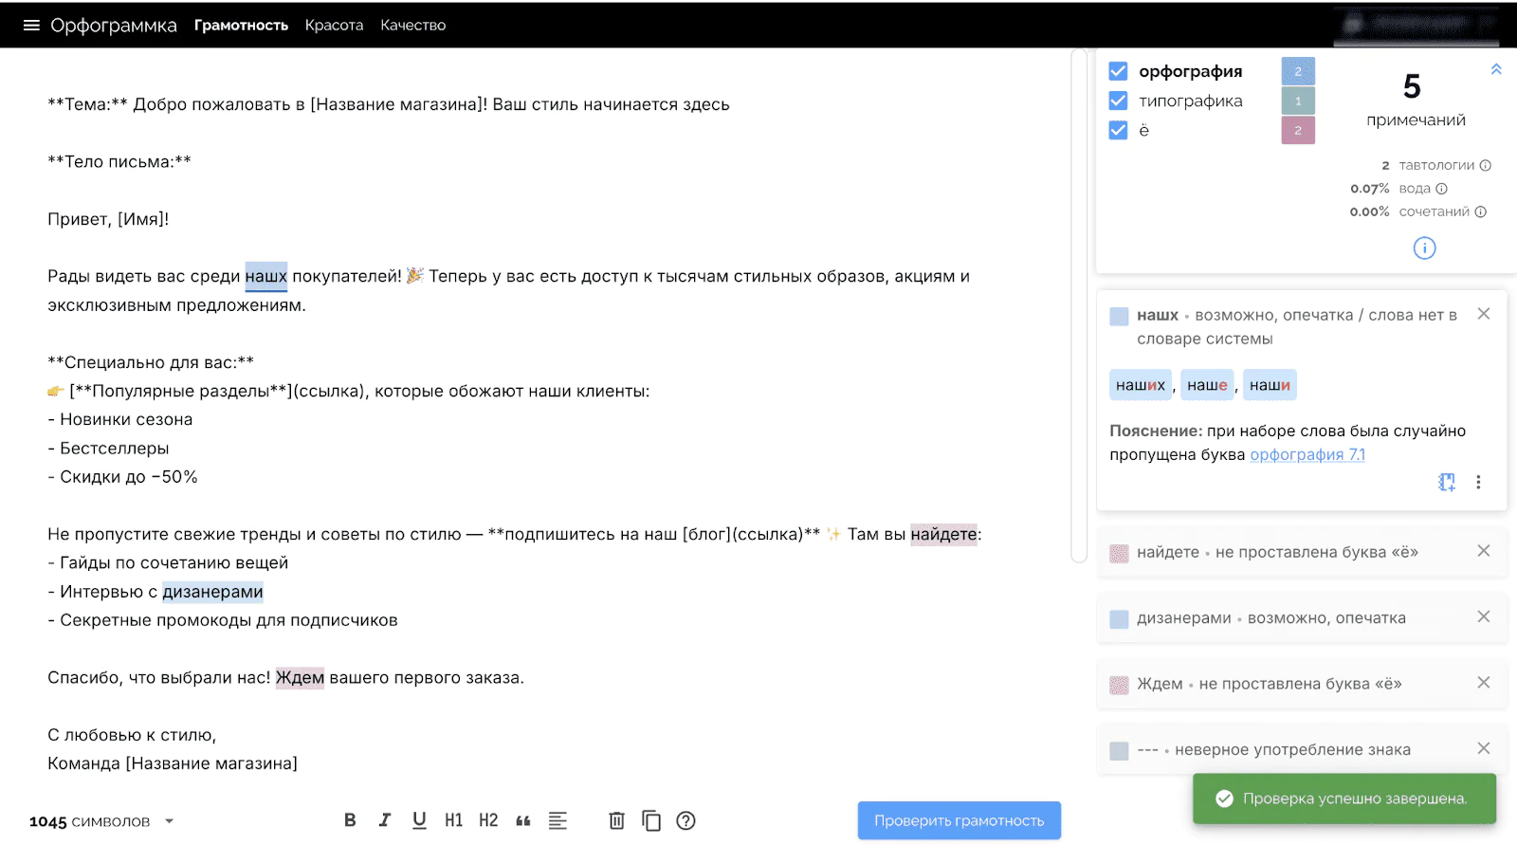Switch to the Красота tab
Viewport: 1517px width, 845px height.
click(x=334, y=25)
